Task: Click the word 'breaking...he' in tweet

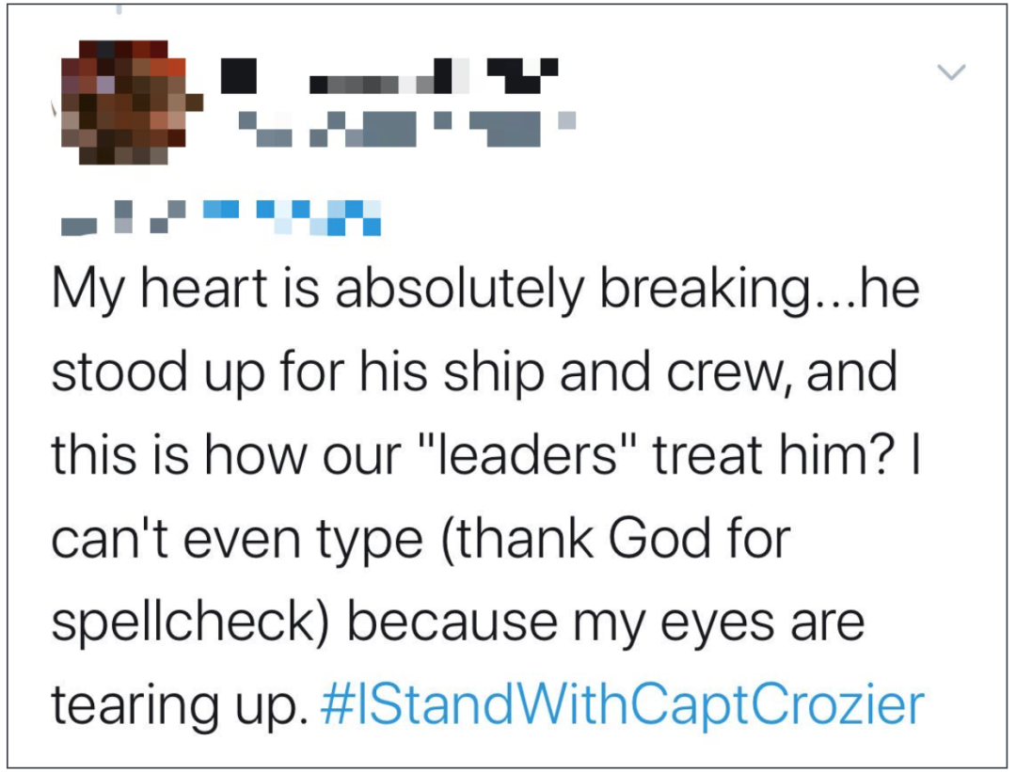Action: point(759,291)
